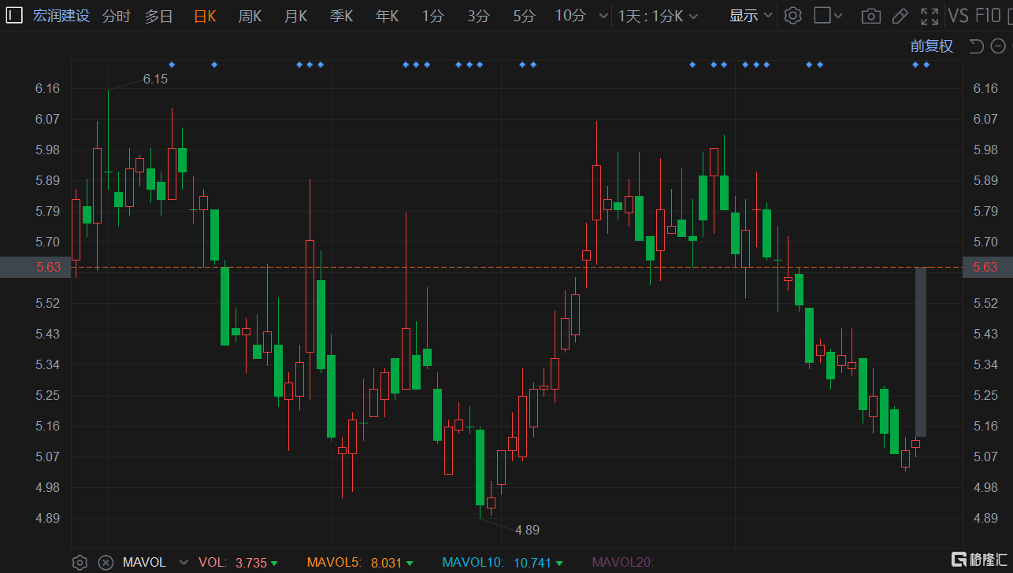The width and height of the screenshot is (1013, 573).
Task: Click the 前复权 price adjustment option
Action: coord(932,46)
